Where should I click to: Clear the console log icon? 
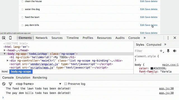point(4,84)
